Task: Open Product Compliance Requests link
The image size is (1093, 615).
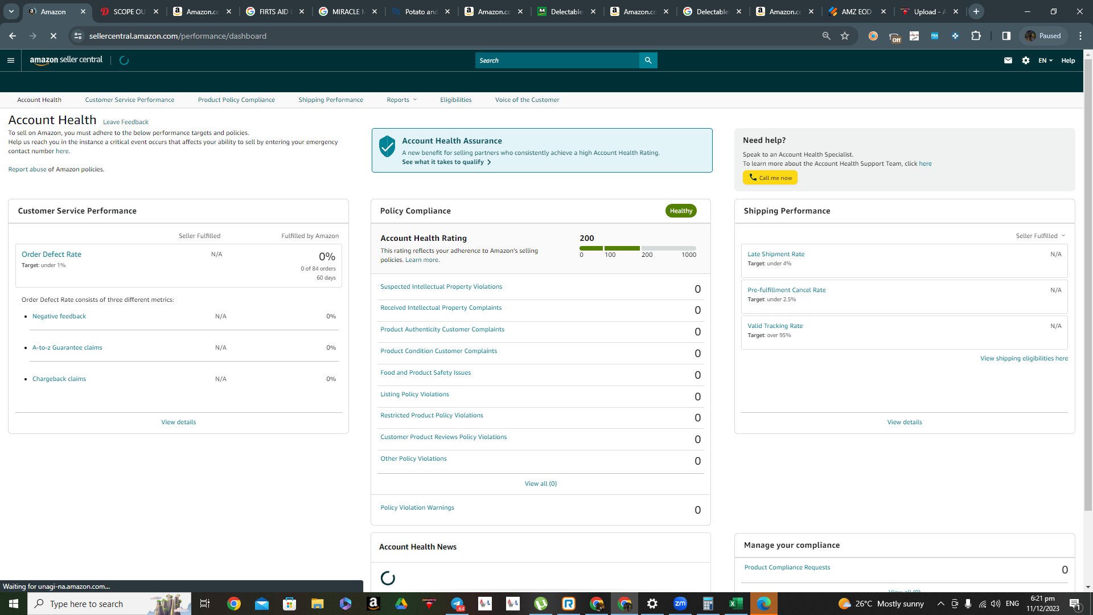Action: pyautogui.click(x=787, y=568)
